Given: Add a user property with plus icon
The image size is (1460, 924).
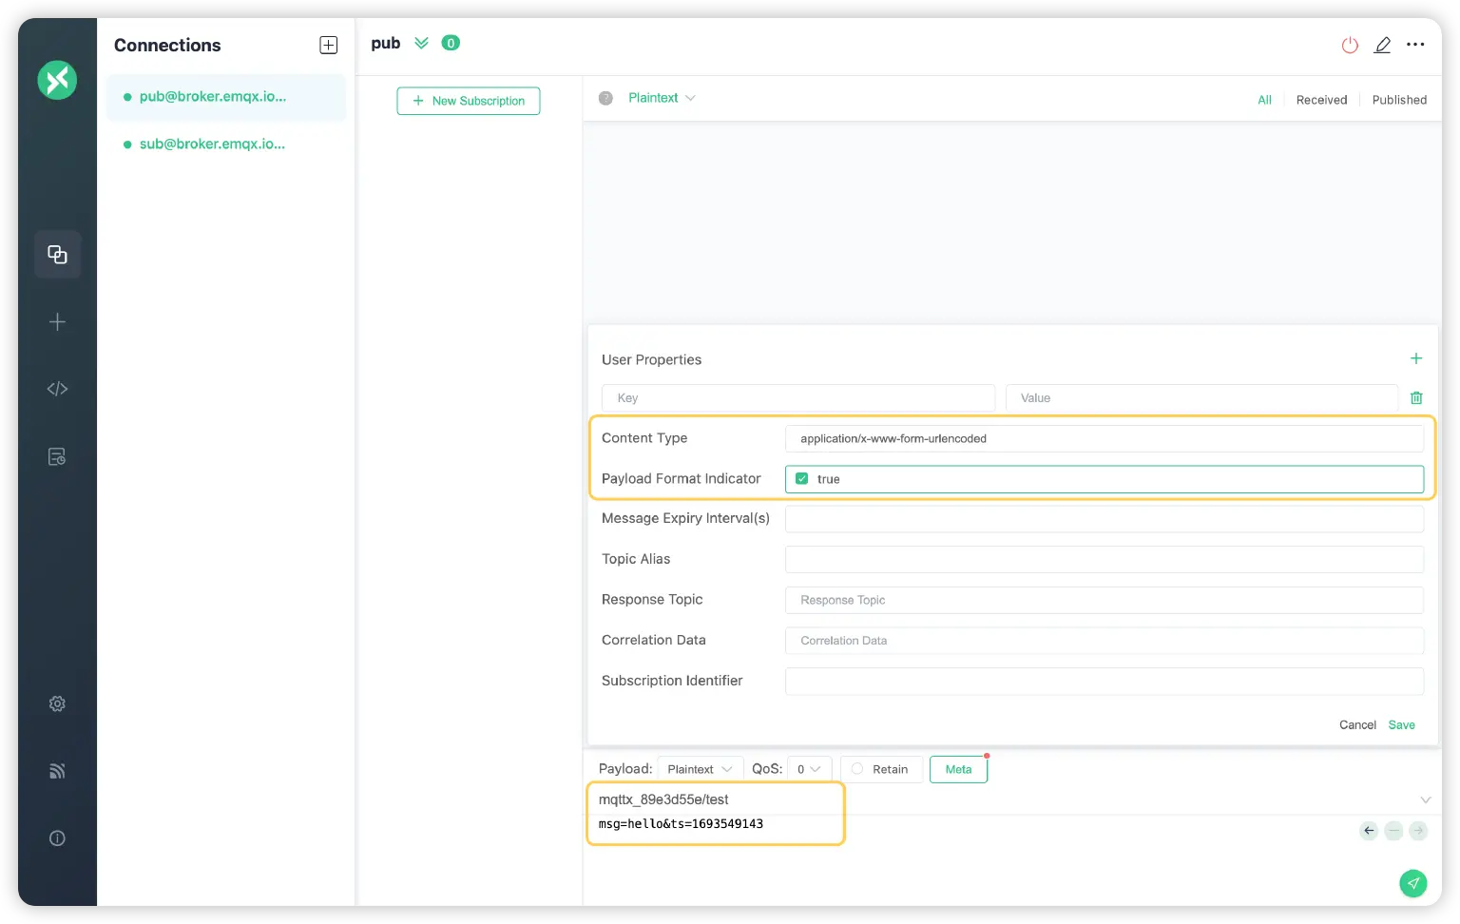Looking at the screenshot, I should coord(1415,358).
